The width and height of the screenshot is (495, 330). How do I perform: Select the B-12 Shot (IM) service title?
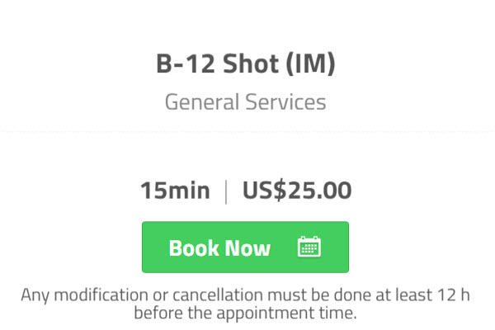[x=245, y=64]
